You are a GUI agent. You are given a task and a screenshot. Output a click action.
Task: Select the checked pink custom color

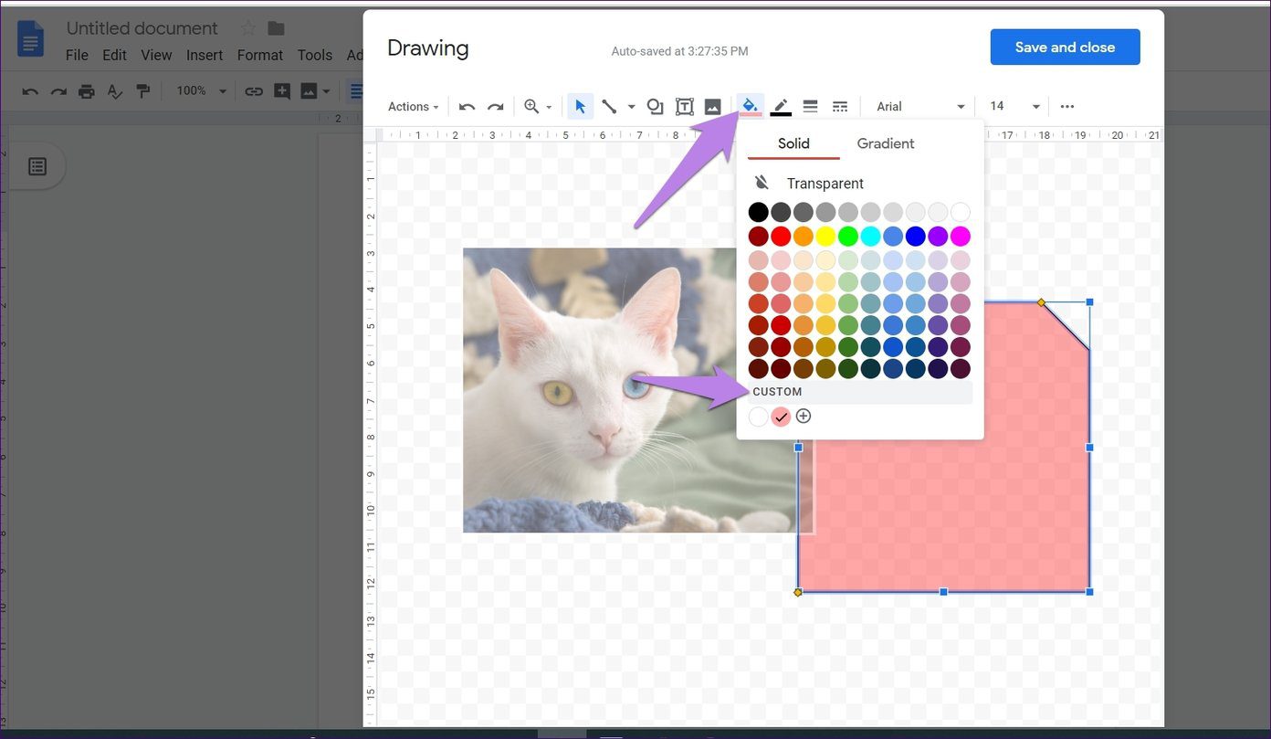[x=781, y=417]
